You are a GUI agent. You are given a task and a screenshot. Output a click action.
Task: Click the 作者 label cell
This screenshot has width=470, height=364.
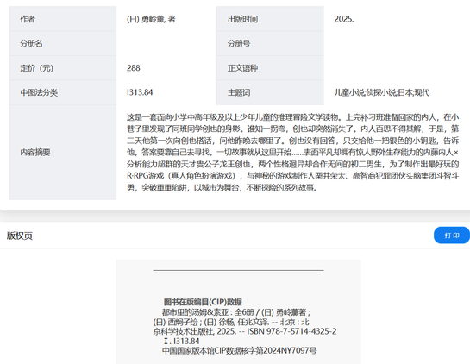[x=63, y=19]
